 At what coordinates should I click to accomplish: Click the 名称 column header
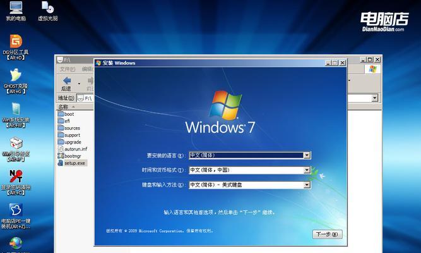pyautogui.click(x=67, y=106)
